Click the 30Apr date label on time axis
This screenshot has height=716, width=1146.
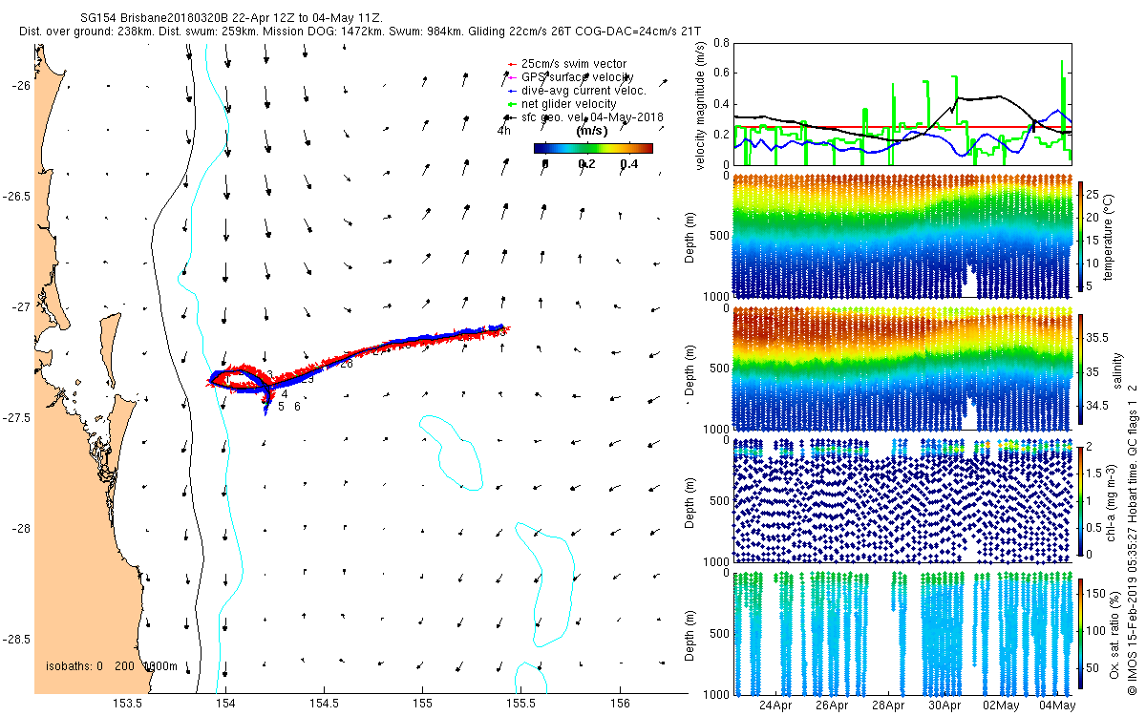point(944,705)
